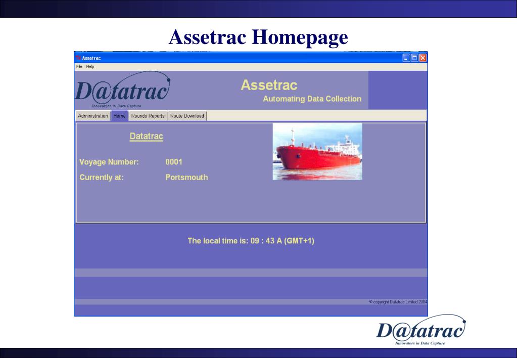This screenshot has height=358, width=517.
Task: Click the copyright Datatrac Limited 2004 text
Action: pos(398,302)
